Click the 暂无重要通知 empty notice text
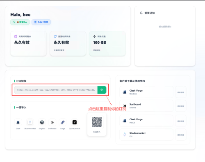Screen dimensions: 205x162 tap(165, 27)
